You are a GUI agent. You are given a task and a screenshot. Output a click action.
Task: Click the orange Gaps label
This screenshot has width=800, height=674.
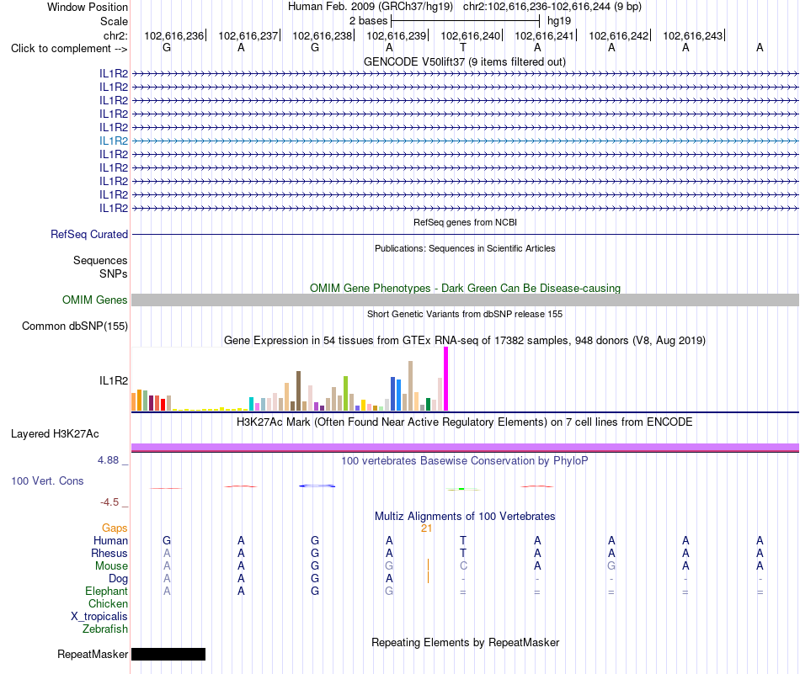point(115,528)
